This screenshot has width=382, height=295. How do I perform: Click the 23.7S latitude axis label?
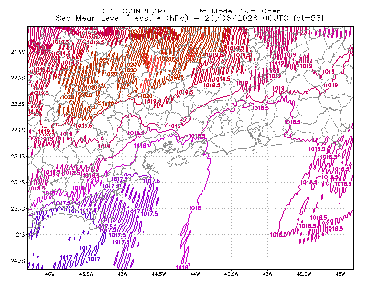pyautogui.click(x=18, y=209)
